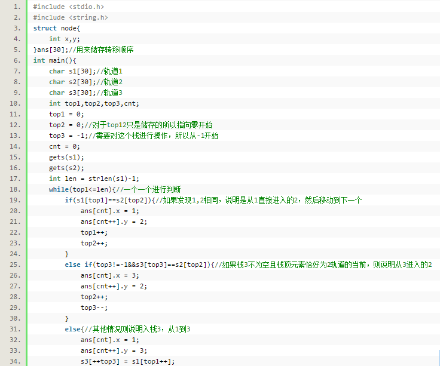The width and height of the screenshot is (440, 366).
Task: Click line number 34 in the gutter
Action: point(15,361)
